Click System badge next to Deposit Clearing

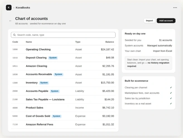coord(53,58)
